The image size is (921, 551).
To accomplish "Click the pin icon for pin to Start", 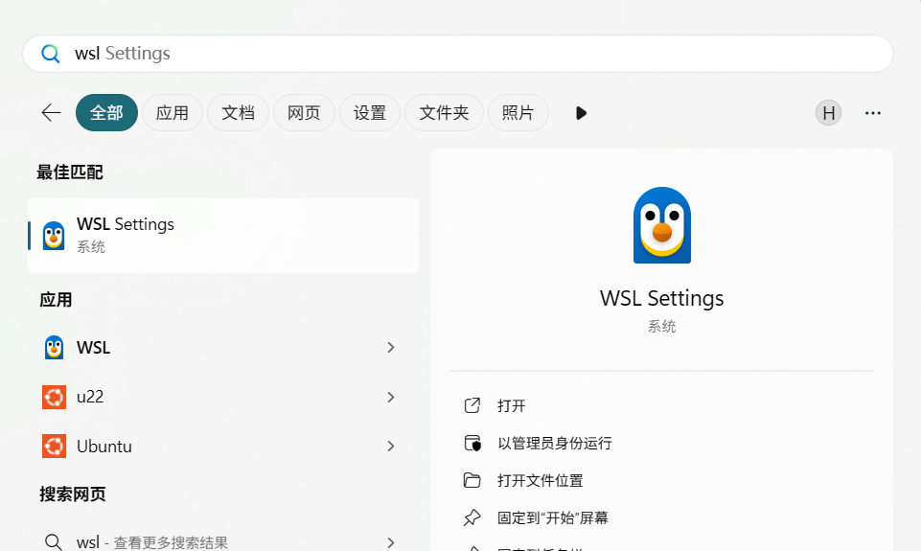I will tap(472, 517).
